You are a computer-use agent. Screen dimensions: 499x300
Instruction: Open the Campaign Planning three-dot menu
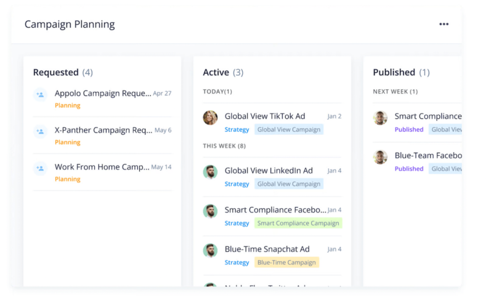444,24
